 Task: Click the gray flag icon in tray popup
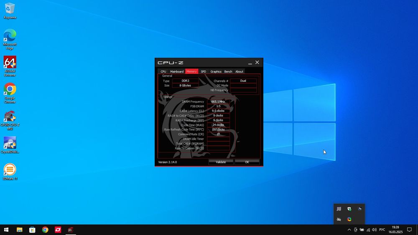tap(339, 209)
